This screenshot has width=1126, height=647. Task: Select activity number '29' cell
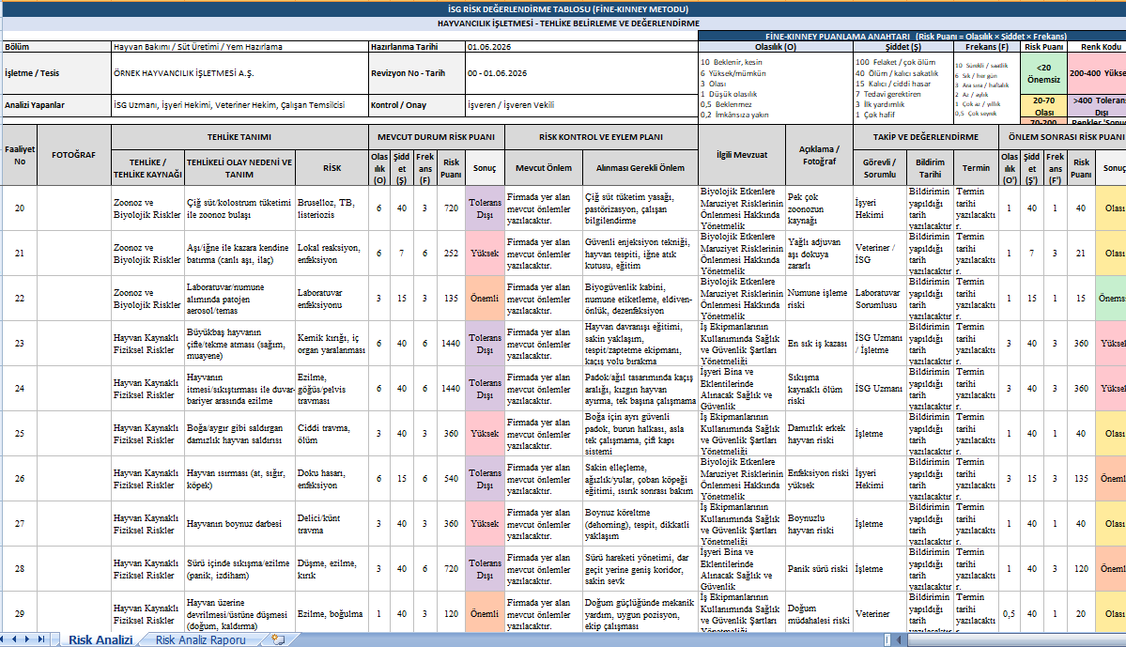[20, 614]
